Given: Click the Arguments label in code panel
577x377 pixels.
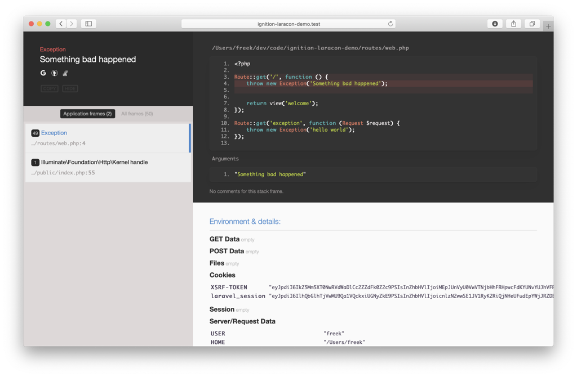Looking at the screenshot, I should pyautogui.click(x=225, y=159).
